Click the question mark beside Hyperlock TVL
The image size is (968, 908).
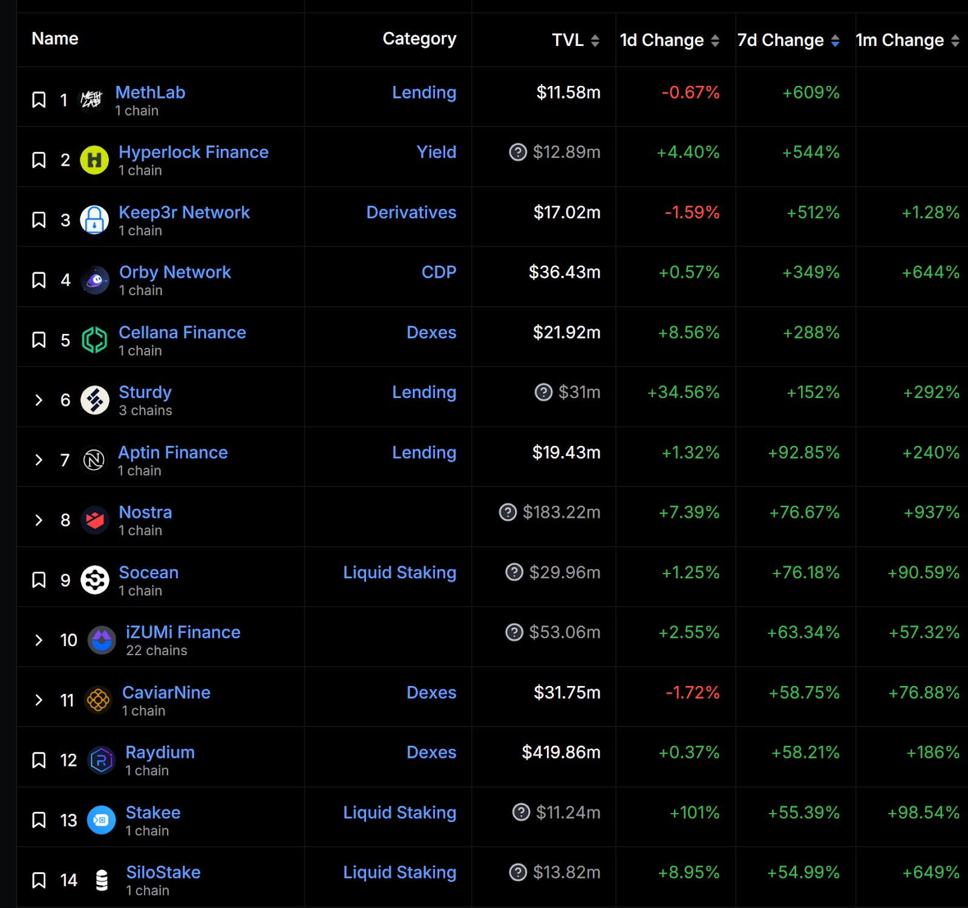[x=518, y=152]
